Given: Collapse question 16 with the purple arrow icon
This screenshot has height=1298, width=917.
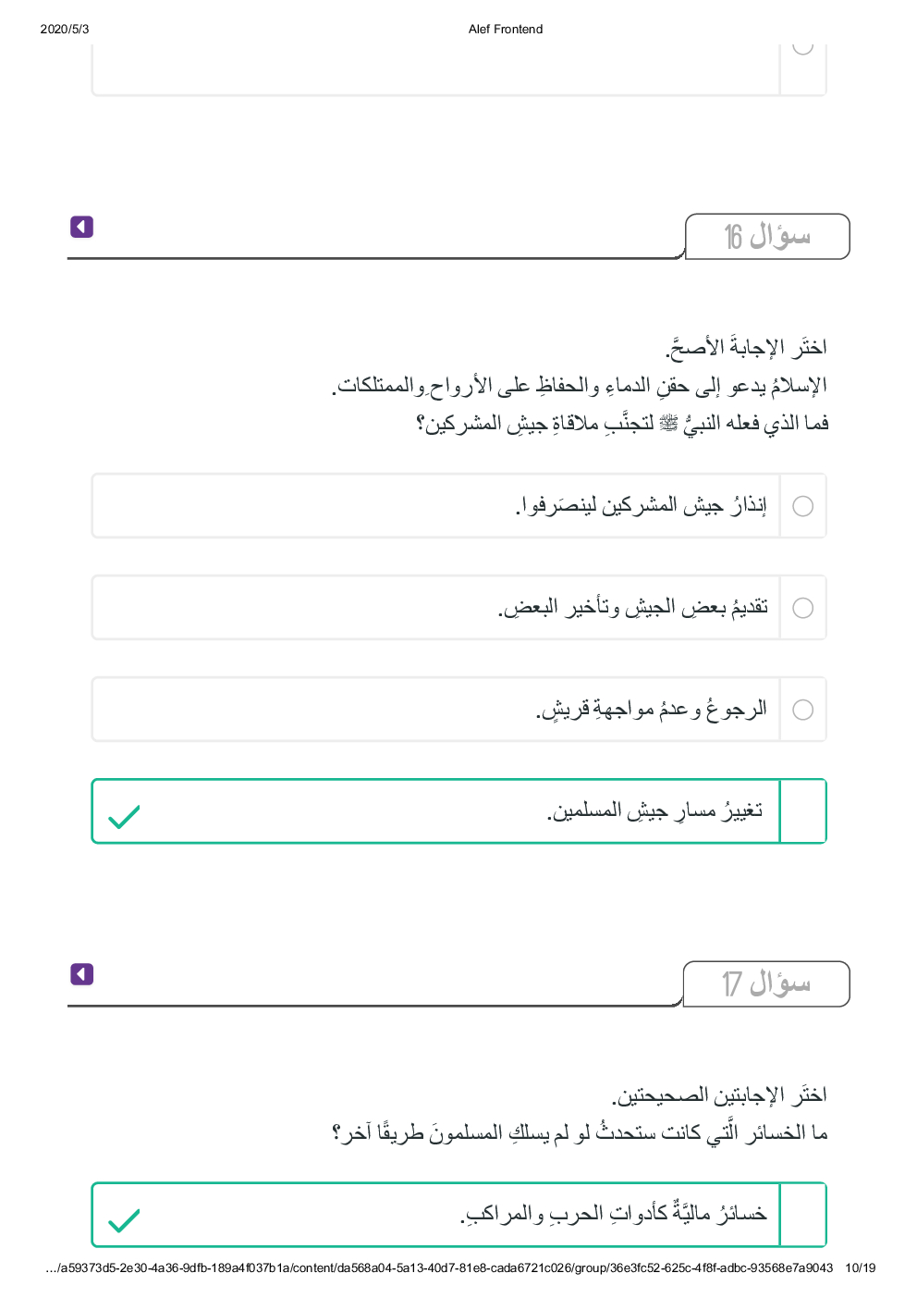Looking at the screenshot, I should pos(81,227).
